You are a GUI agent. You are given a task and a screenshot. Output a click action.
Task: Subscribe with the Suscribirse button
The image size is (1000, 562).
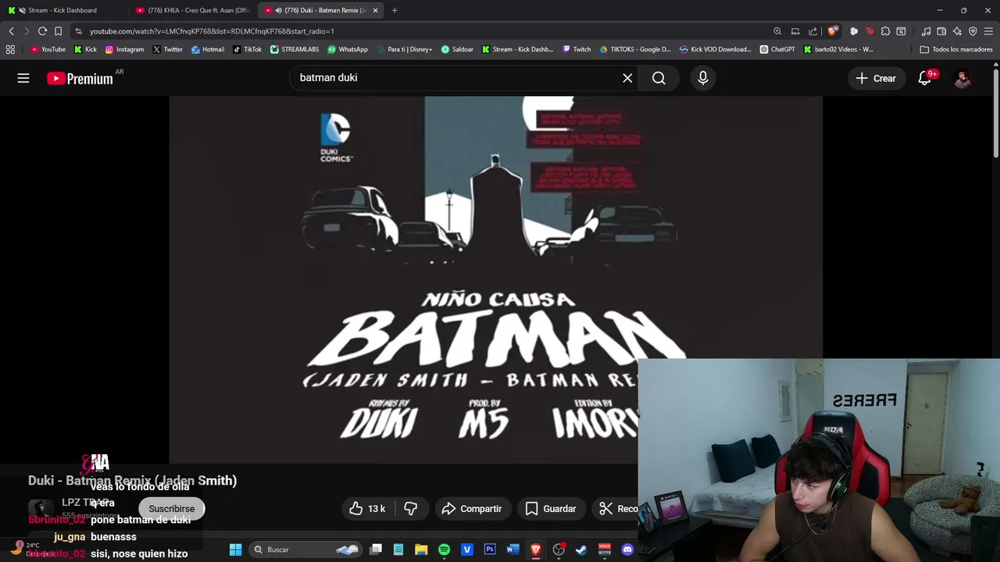(x=172, y=509)
